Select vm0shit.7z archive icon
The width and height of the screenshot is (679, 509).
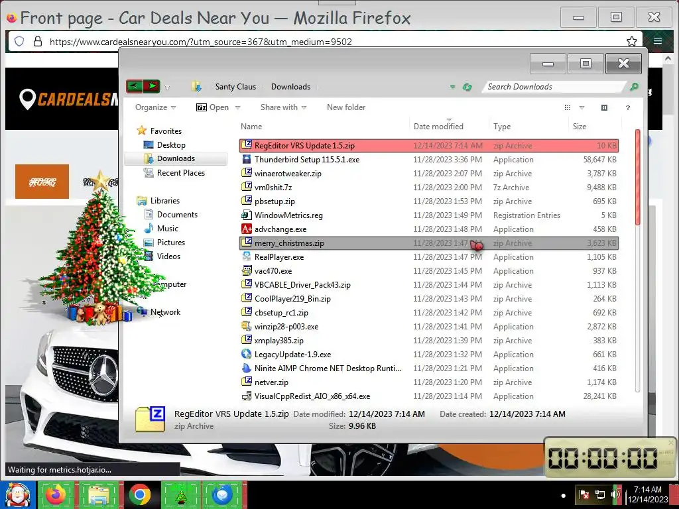pos(247,187)
